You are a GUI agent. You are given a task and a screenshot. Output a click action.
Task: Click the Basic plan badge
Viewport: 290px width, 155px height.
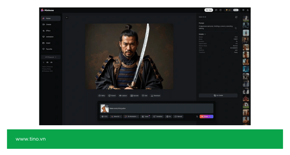click(236, 10)
